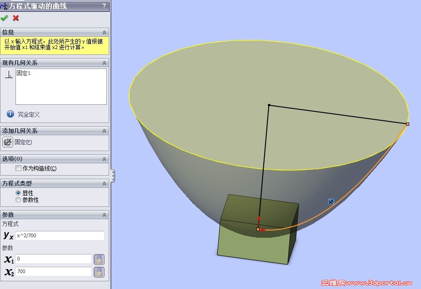Viewport: 421px width, 289px height.
Task: Click the blue info icon beside 完全定义
Action: point(10,114)
